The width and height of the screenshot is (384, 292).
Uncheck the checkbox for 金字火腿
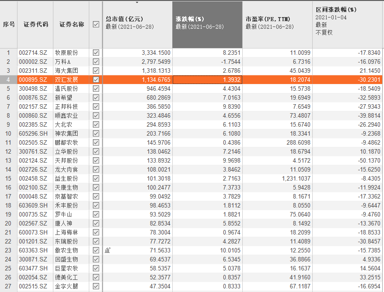tap(96, 286)
